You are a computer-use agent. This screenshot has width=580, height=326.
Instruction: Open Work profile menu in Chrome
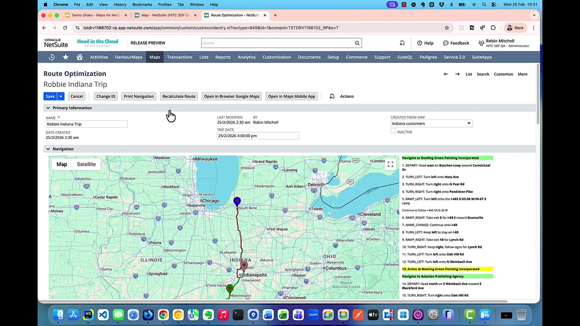coord(515,28)
